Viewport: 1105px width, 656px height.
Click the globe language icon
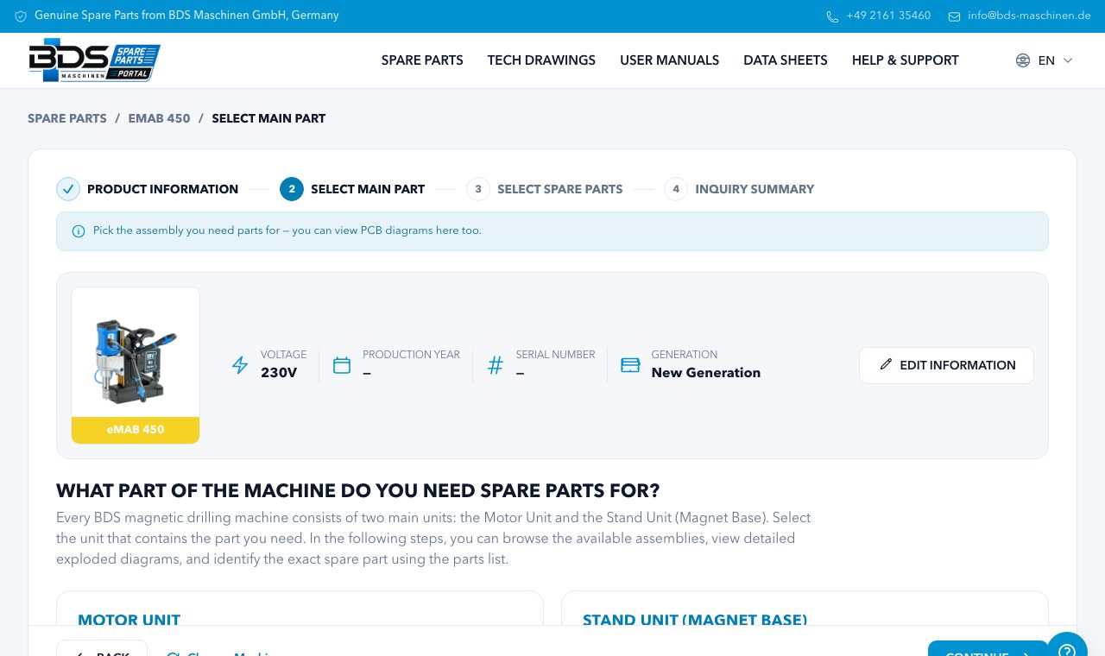[x=1023, y=60]
